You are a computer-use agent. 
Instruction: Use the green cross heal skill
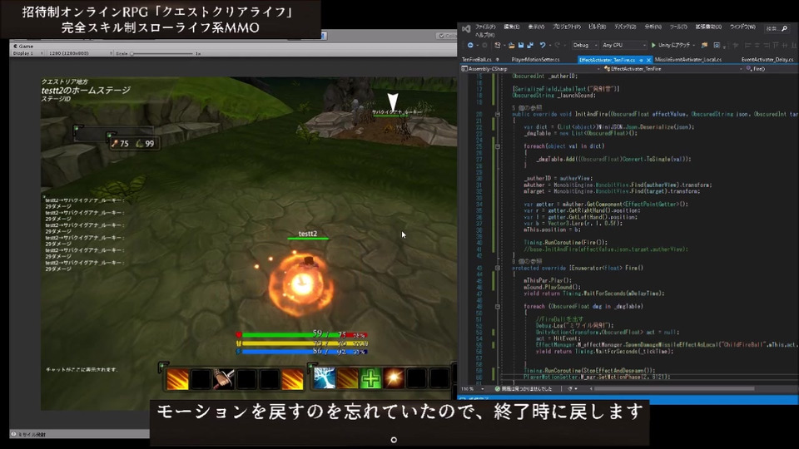coord(370,379)
